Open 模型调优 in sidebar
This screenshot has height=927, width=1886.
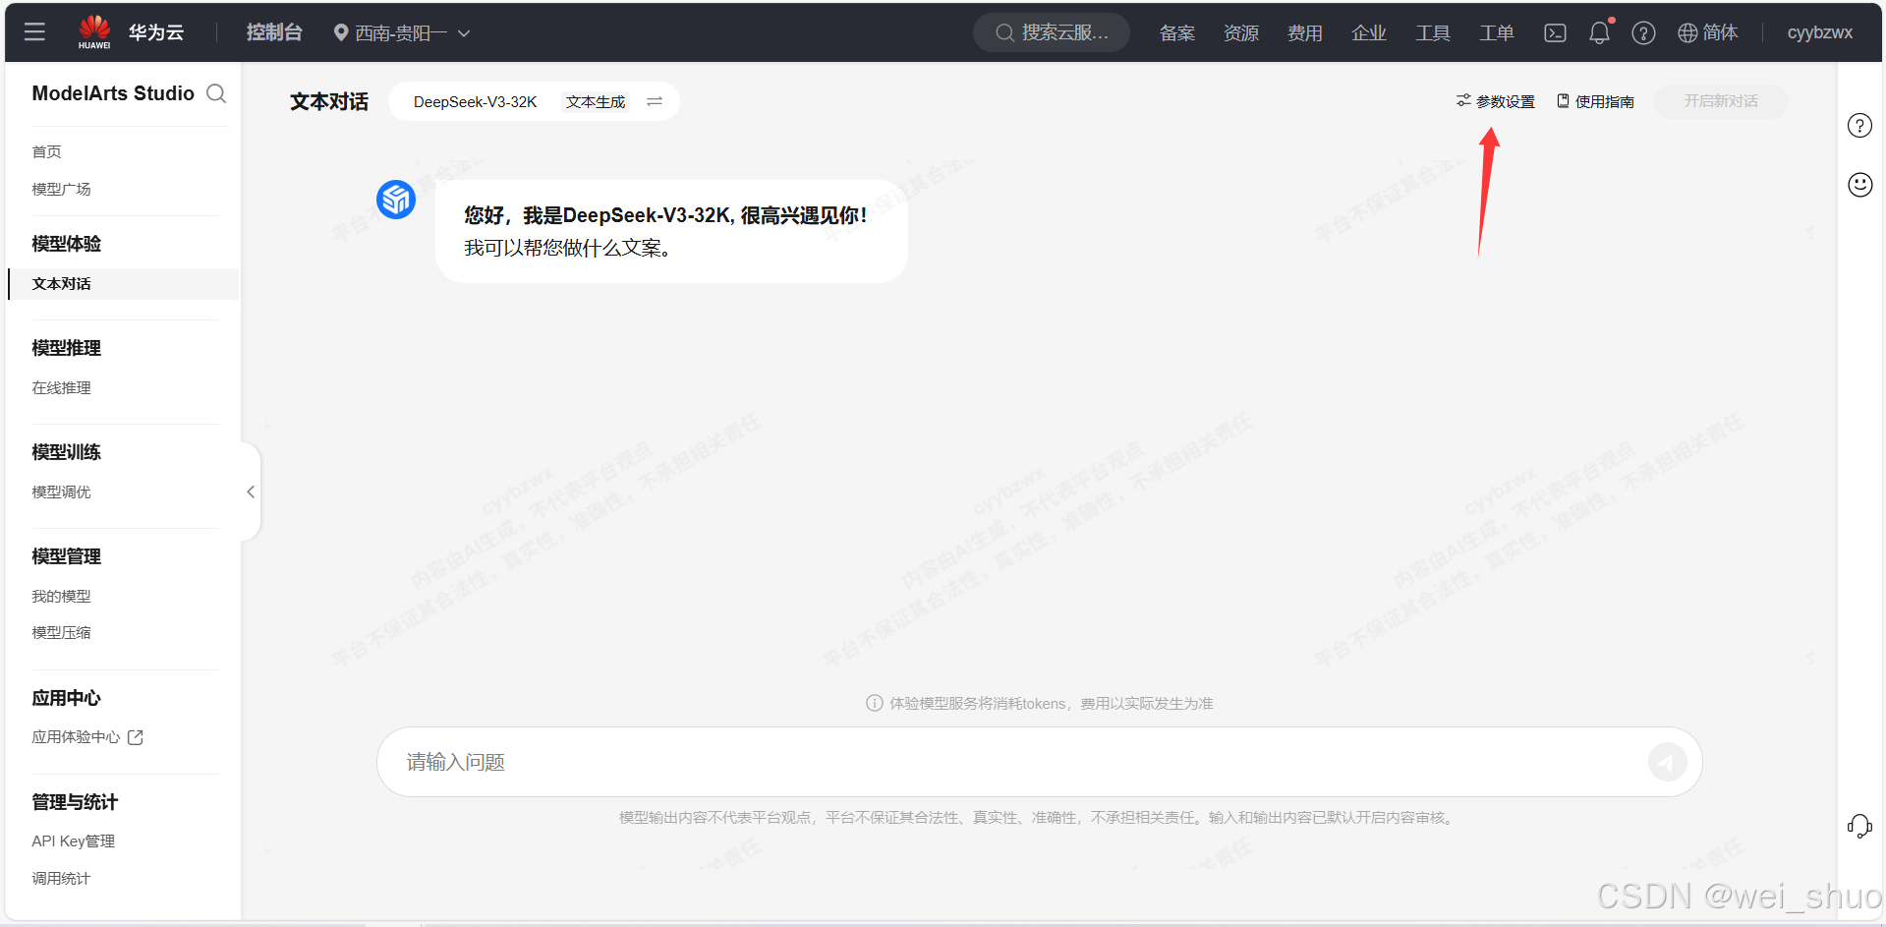pyautogui.click(x=61, y=492)
